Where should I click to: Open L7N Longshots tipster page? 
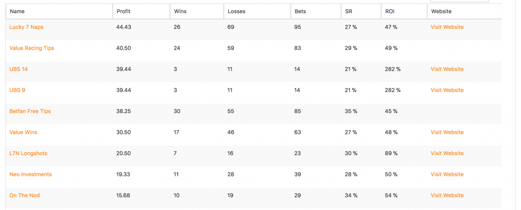pyautogui.click(x=28, y=153)
